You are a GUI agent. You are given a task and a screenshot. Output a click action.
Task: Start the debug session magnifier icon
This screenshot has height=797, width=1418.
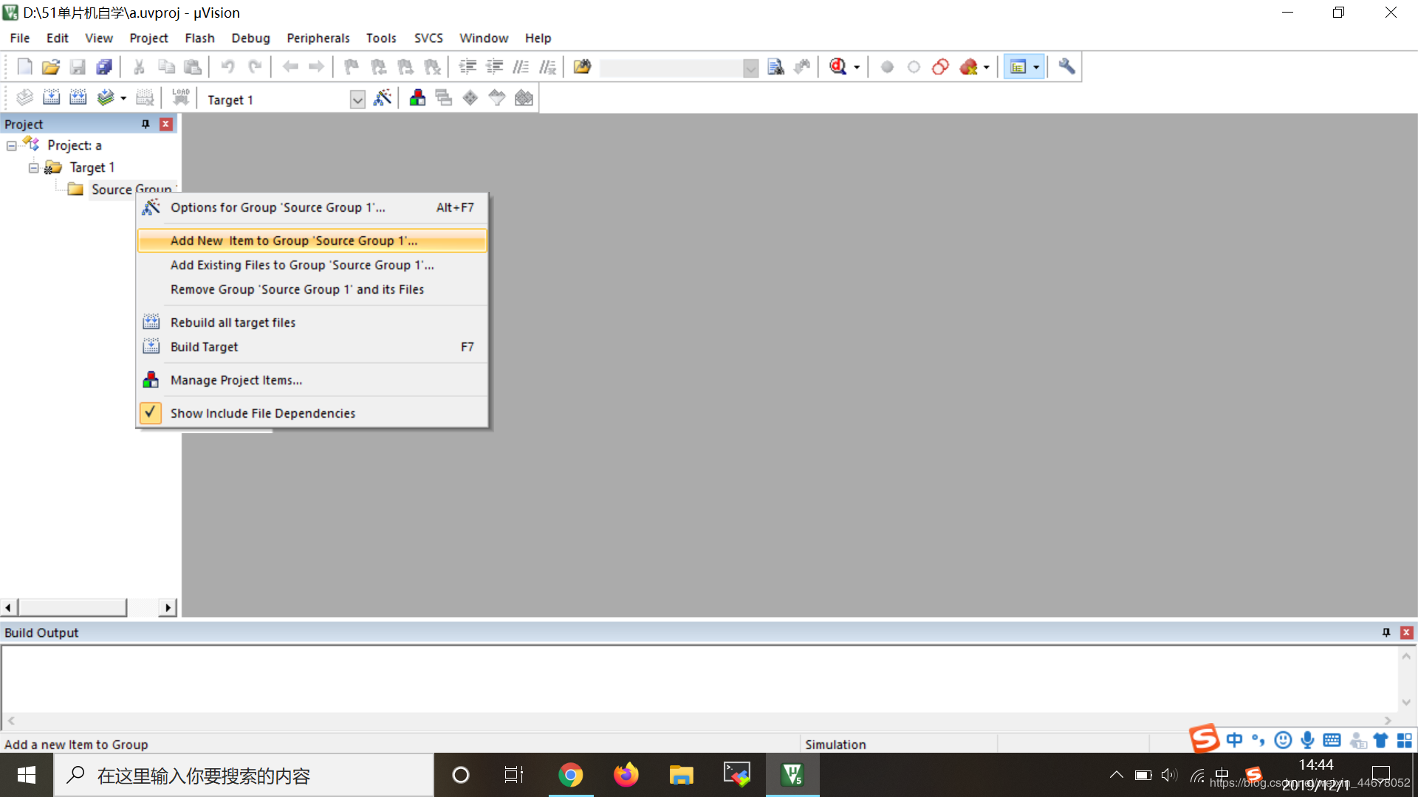click(838, 67)
